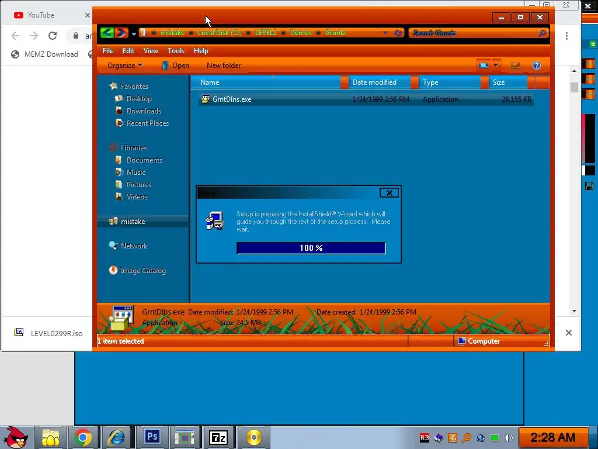Viewport: 598px width, 449px height.
Task: Toggle the preview pane button
Action: pyautogui.click(x=516, y=65)
